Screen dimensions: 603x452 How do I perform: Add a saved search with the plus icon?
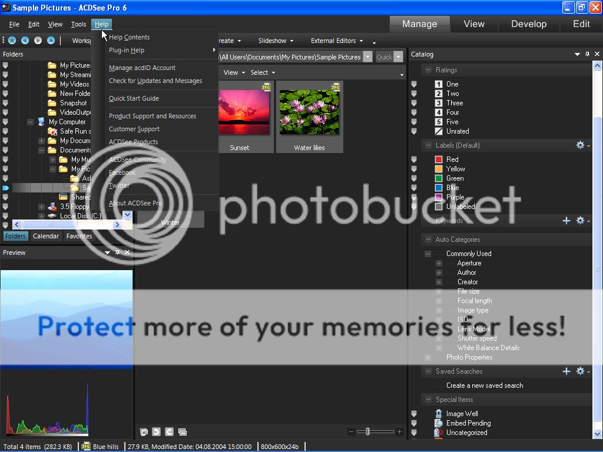coord(566,371)
